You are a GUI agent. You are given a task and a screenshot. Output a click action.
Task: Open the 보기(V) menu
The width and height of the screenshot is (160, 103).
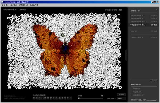tap(14, 5)
